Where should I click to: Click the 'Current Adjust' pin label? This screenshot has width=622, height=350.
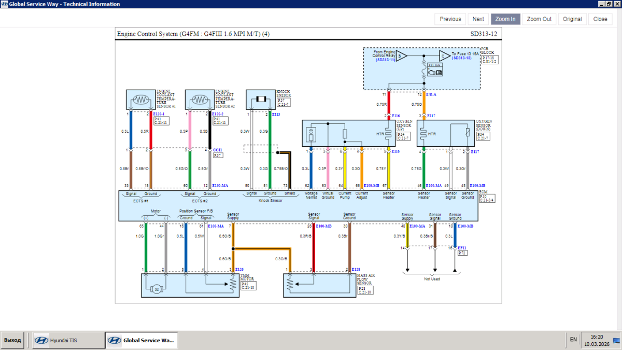(x=362, y=195)
